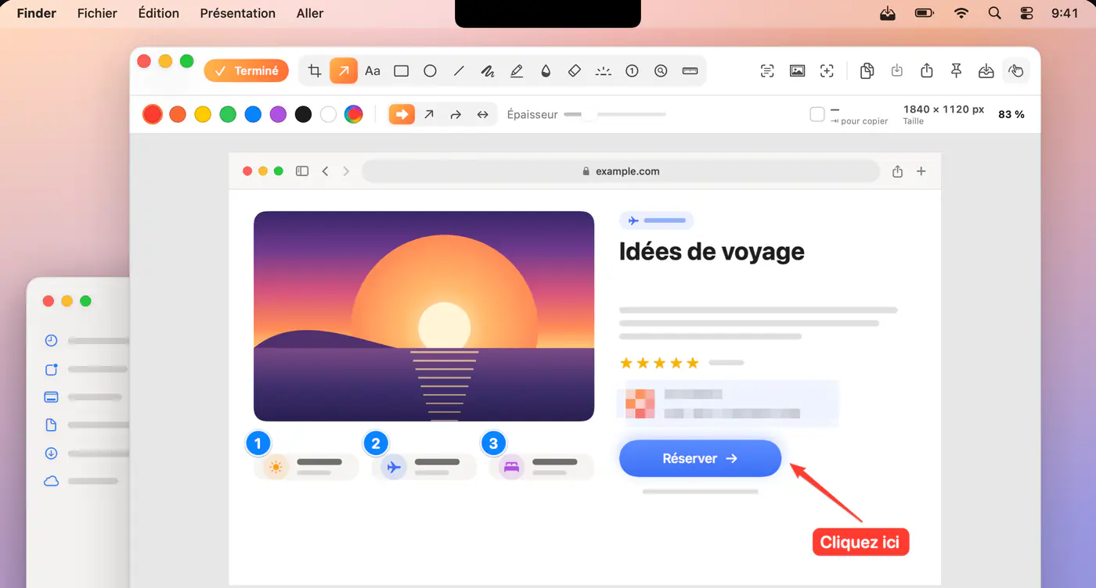Select the Crop tool
This screenshot has width=1096, height=588.
[x=315, y=71]
